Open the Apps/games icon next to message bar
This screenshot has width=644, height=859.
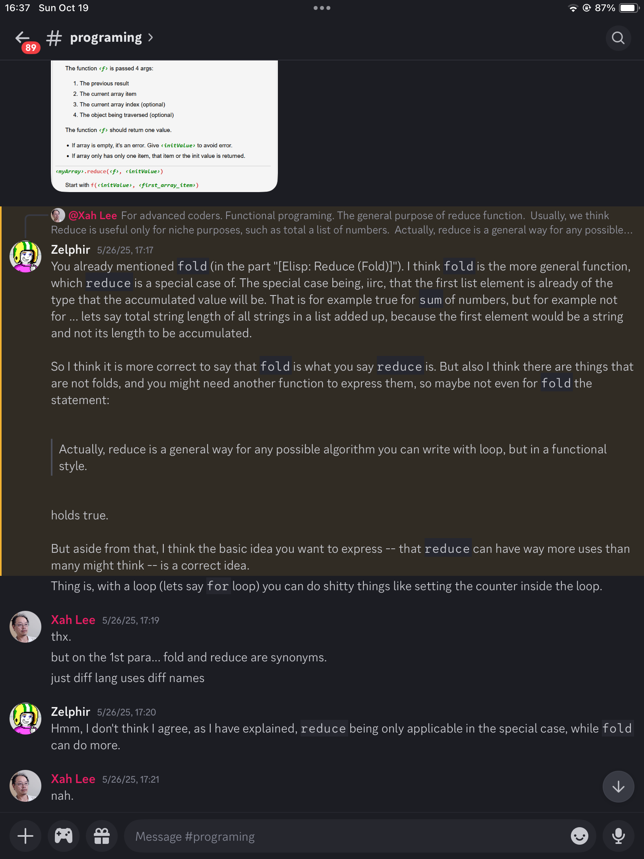tap(63, 836)
